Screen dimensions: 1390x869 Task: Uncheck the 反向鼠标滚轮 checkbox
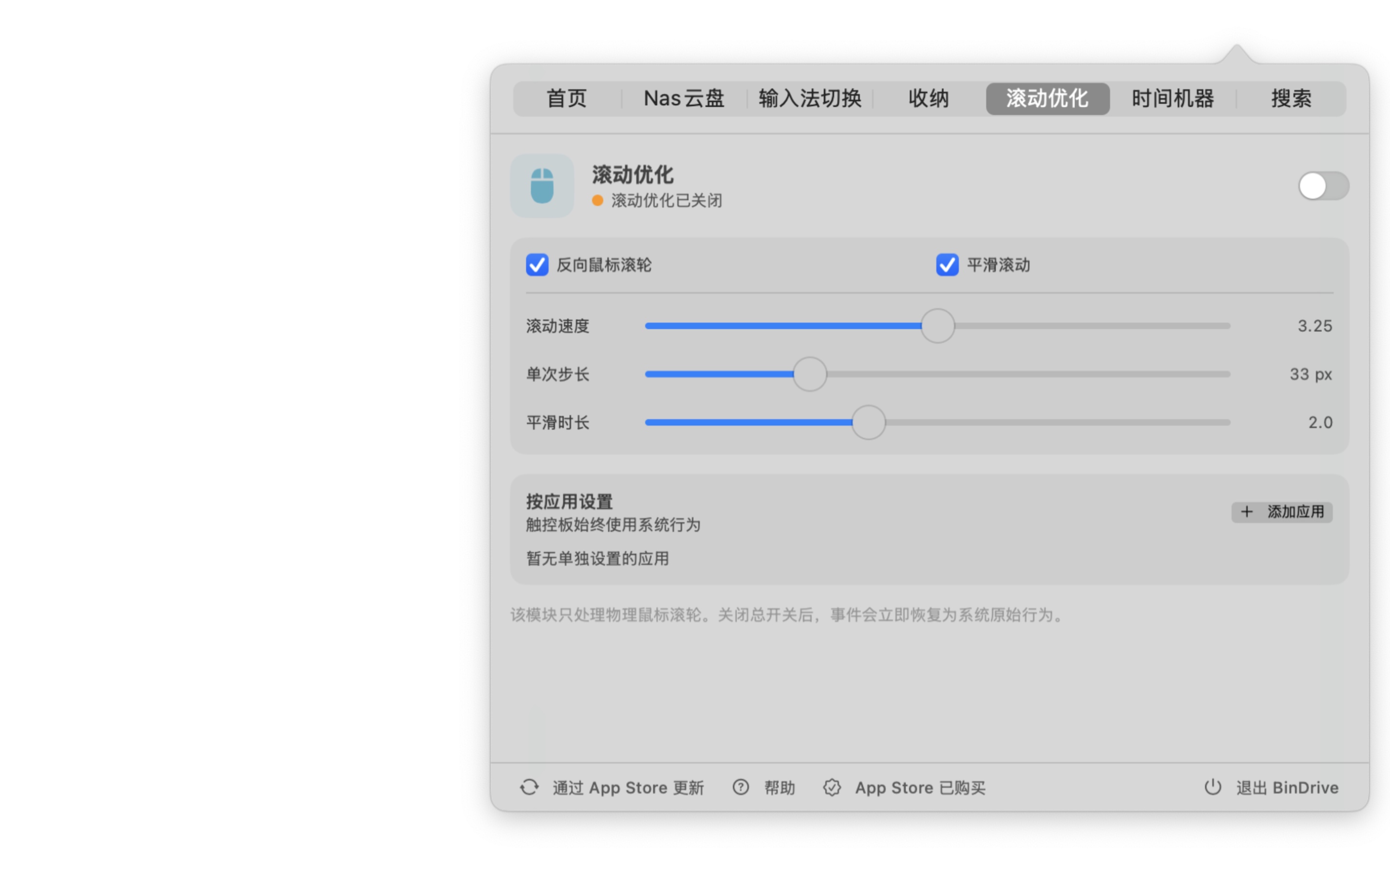tap(537, 265)
